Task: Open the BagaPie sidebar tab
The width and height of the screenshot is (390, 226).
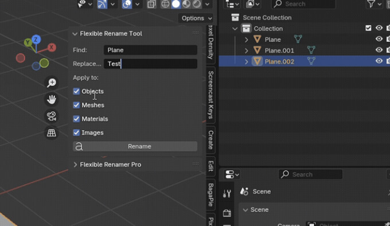Action: [x=210, y=194]
